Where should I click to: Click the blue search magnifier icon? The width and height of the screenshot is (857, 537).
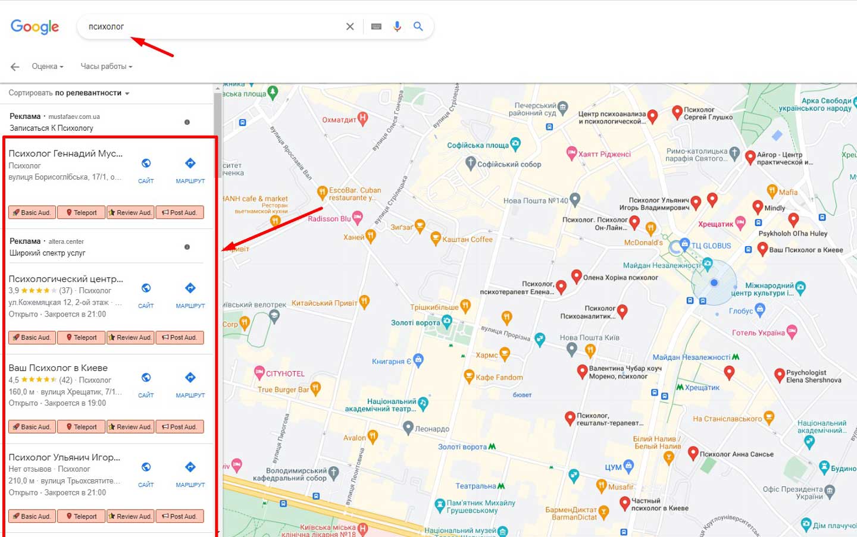(x=418, y=27)
